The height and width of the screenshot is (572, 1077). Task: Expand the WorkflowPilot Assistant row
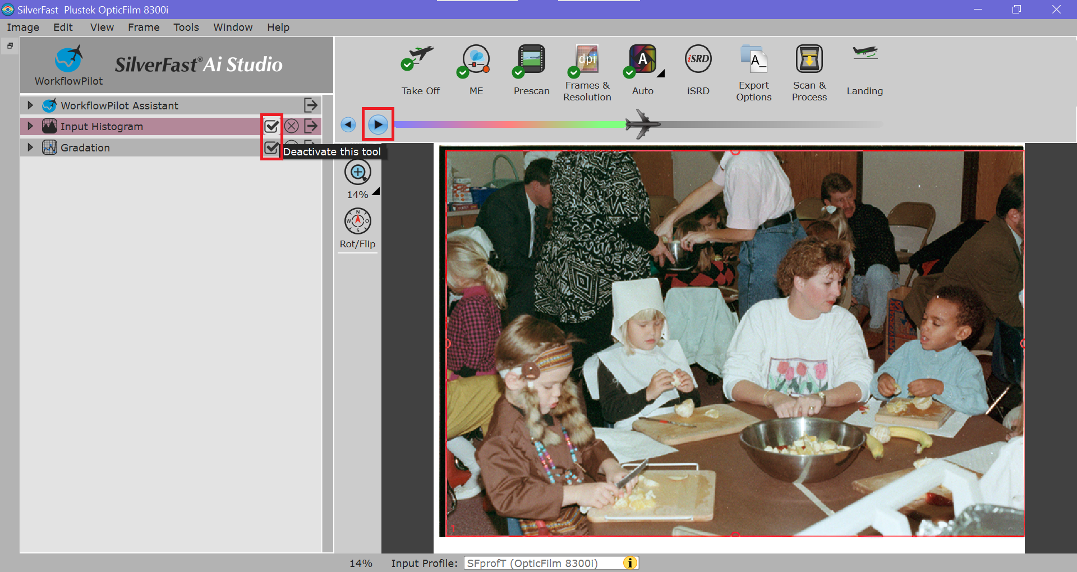(30, 105)
